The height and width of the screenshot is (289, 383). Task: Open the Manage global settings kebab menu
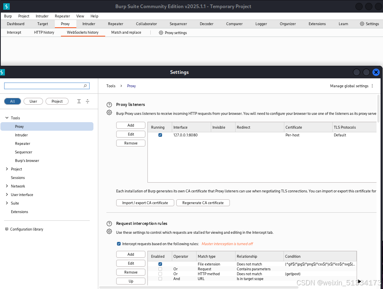click(x=372, y=86)
